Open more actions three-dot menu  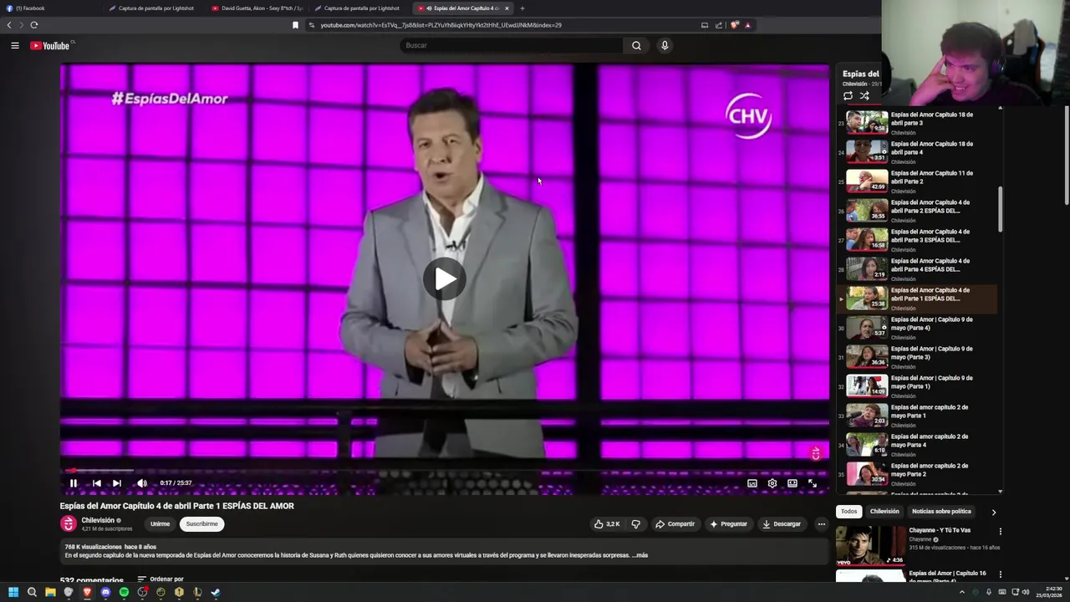coord(821,524)
